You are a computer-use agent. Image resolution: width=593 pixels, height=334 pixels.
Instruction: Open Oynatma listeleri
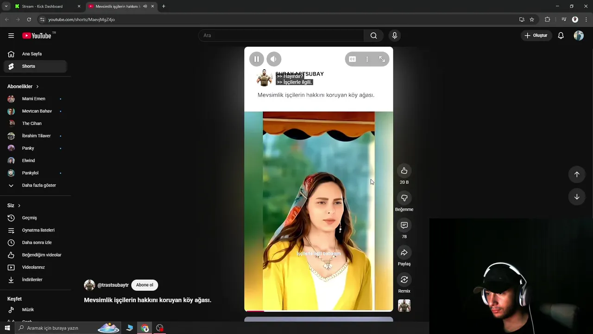click(x=36, y=230)
